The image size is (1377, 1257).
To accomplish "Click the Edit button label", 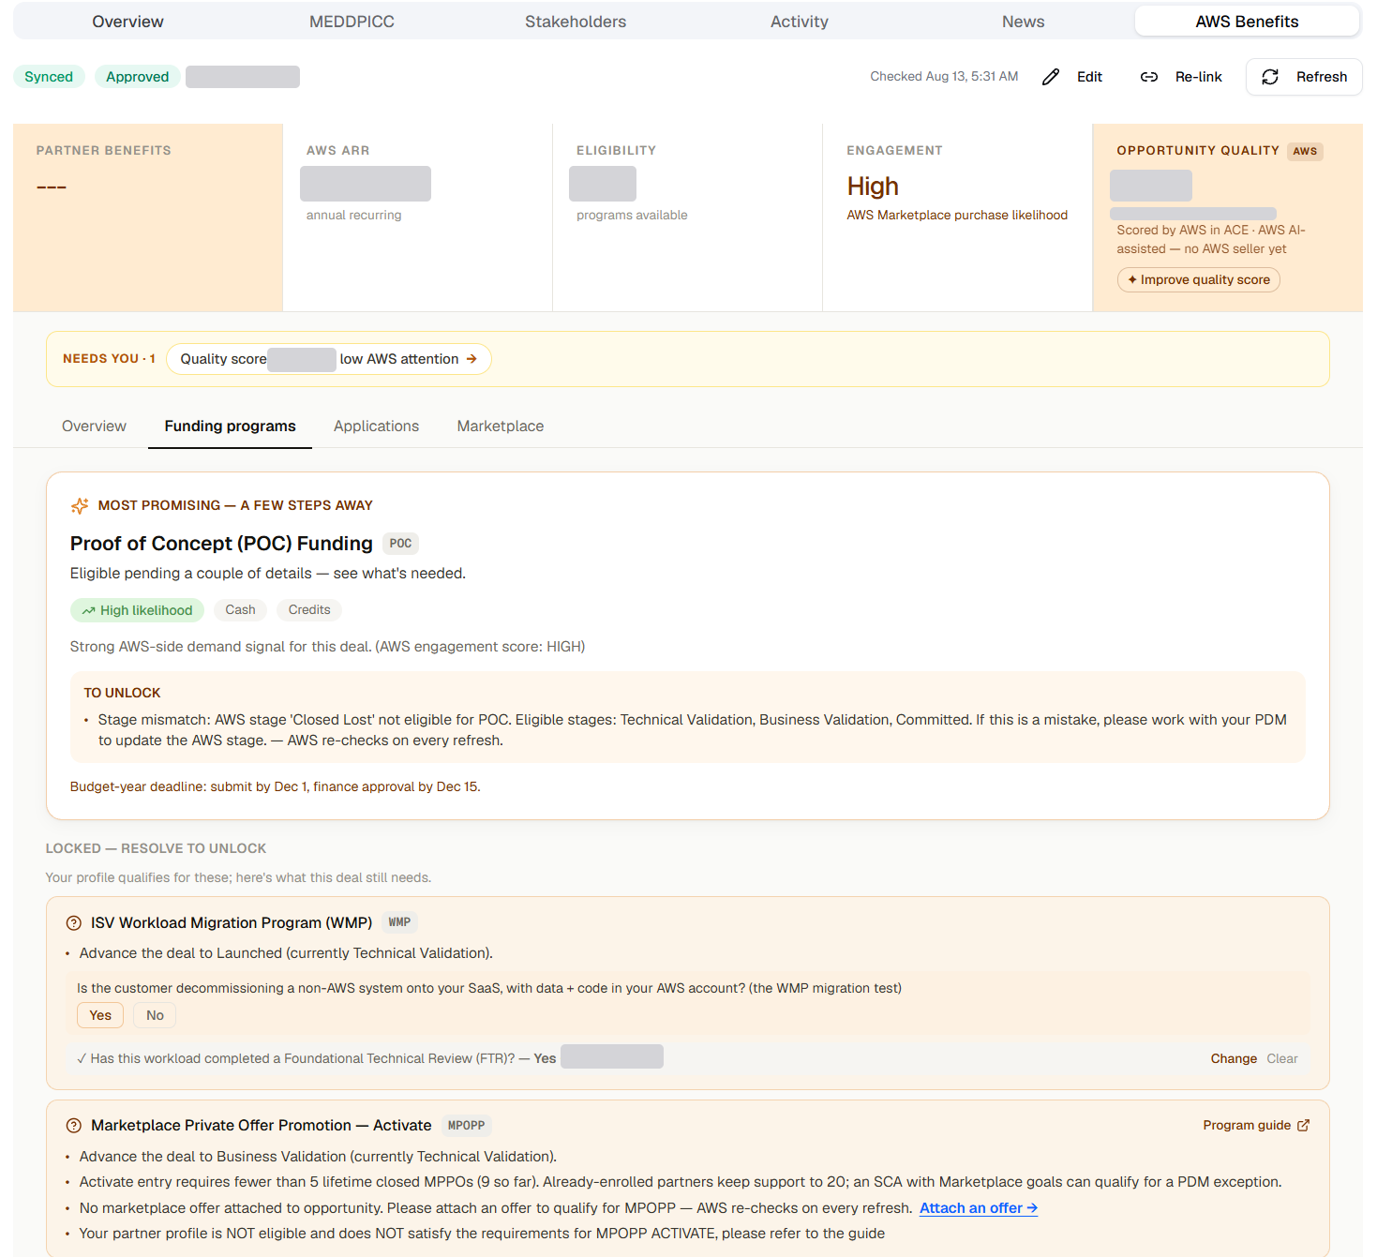I will point(1089,77).
